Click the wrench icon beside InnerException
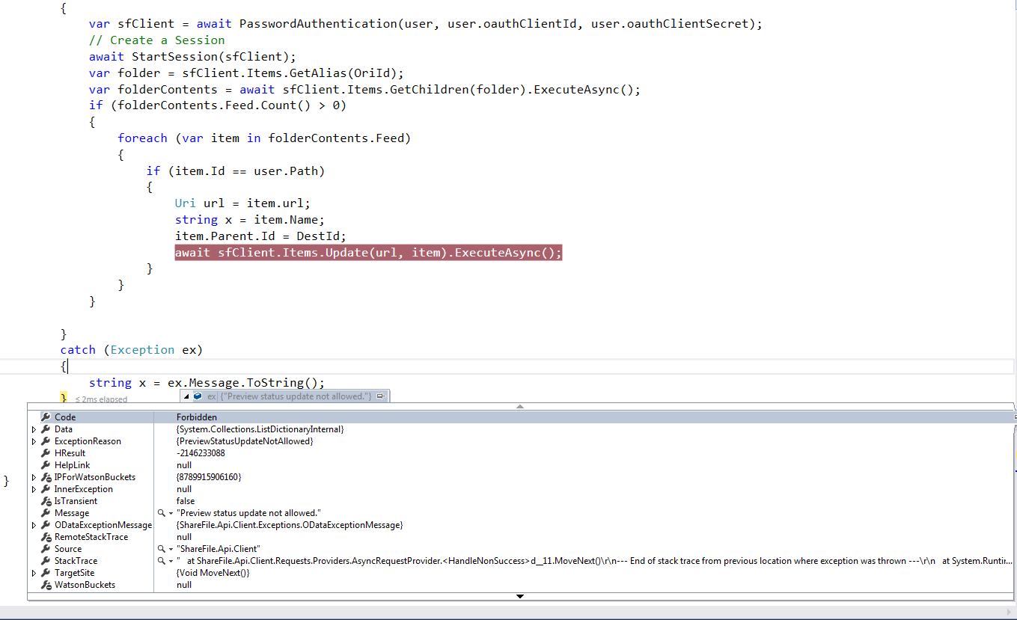Viewport: 1017px width, 620px height. 46,489
